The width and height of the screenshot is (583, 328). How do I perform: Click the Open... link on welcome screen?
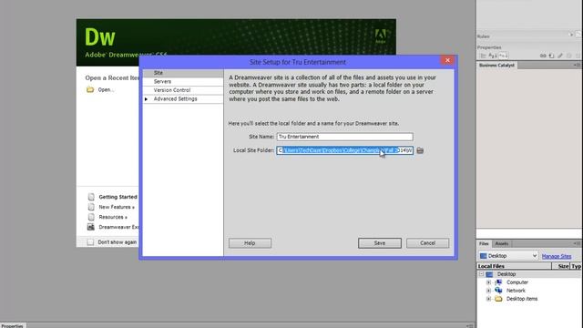click(106, 89)
